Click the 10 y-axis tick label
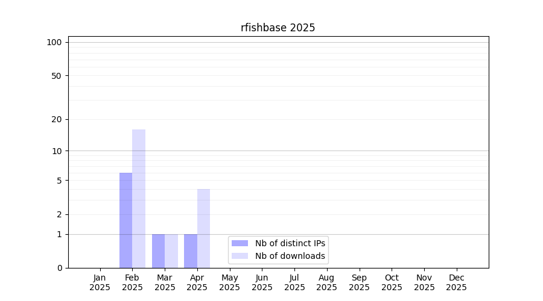 point(57,151)
